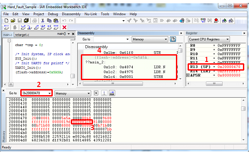The image size is (249, 155).
Task: Open the Project menu
Action: [x=38, y=14]
